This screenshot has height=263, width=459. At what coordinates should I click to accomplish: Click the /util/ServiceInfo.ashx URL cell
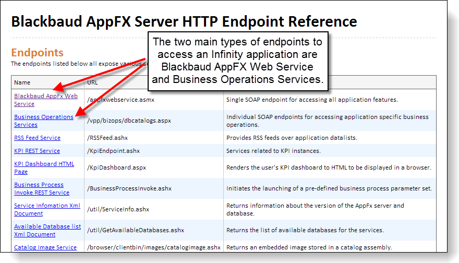(118, 210)
